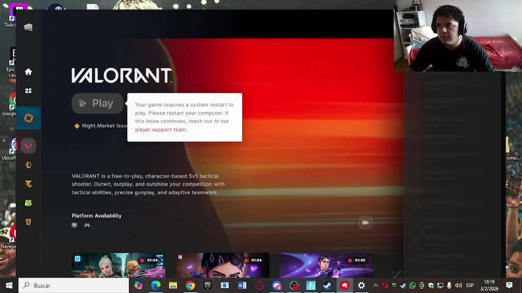This screenshot has height=293, width=522.
Task: Launch Google Chrome from taskbar
Action: (x=190, y=285)
